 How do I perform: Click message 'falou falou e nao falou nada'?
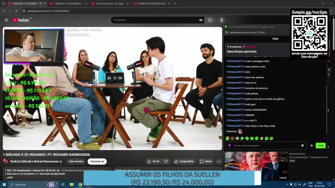(260, 126)
